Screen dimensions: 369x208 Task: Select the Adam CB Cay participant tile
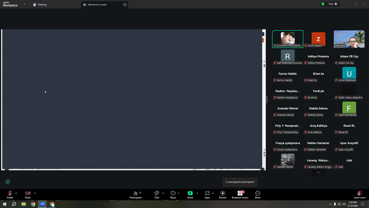(349, 57)
